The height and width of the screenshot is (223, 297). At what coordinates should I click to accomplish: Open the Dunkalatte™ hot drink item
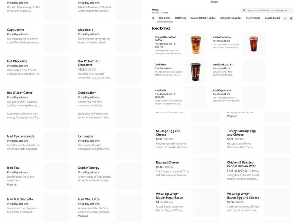[108, 100]
